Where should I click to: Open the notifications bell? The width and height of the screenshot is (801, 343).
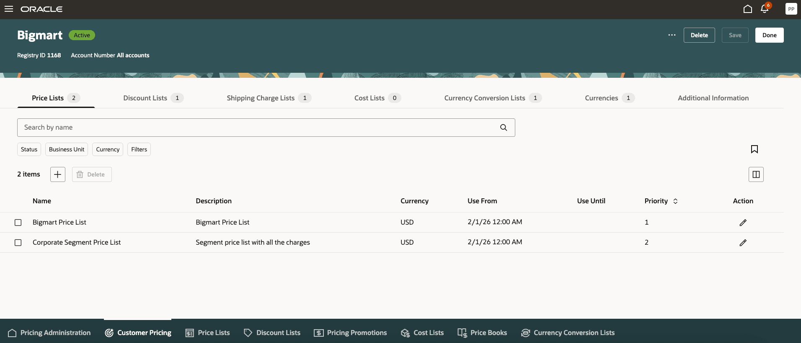(x=765, y=9)
